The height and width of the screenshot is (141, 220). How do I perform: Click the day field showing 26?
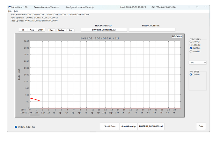tap(23, 30)
